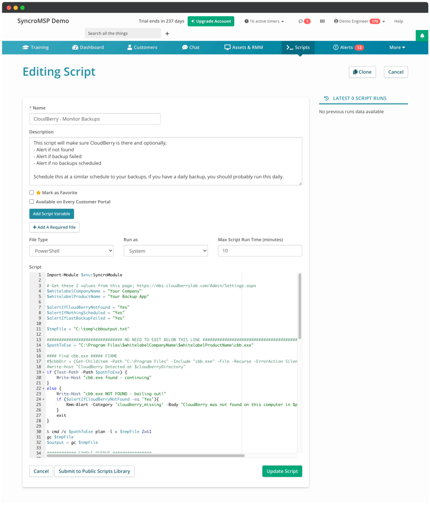Click the description box resize handle
430x505 pixels.
300,184
